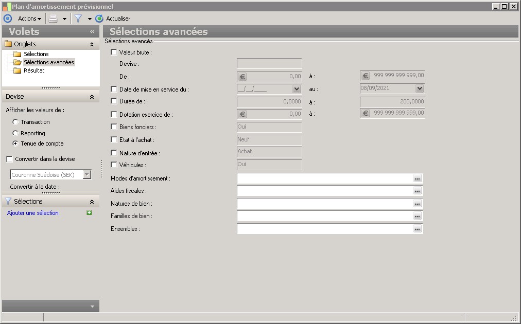Viewport: 521px width, 324px height.
Task: Open the 08/09/2021 end date dropdown
Action: [x=420, y=88]
